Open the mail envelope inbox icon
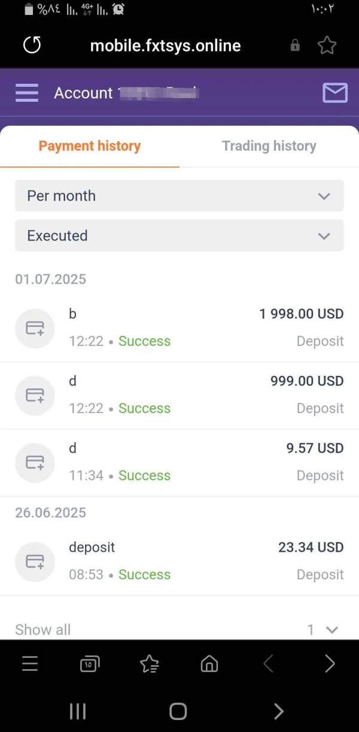Screen dimensions: 359x732 coord(334,93)
